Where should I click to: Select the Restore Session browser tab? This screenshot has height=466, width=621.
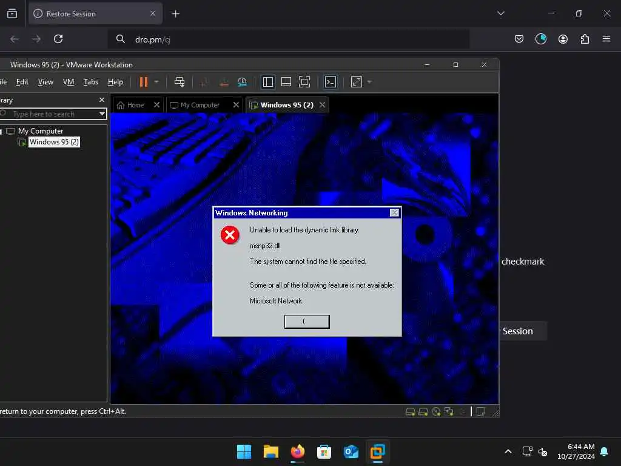(95, 13)
